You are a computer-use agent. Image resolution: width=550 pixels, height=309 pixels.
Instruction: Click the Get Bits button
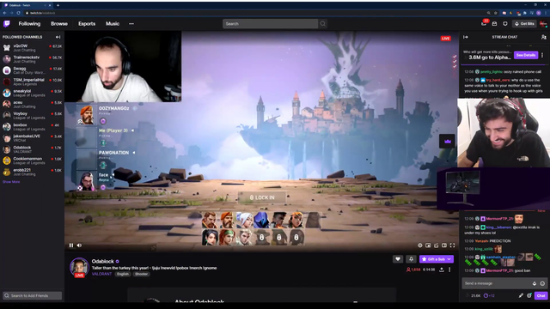click(x=524, y=24)
